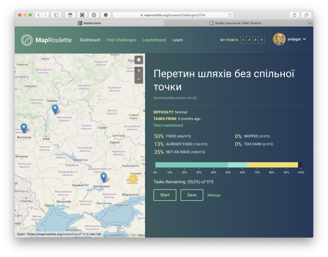Click the Save button
The height and width of the screenshot is (257, 328).
192,195
